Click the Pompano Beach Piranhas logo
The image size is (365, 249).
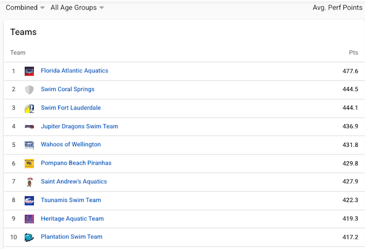29,163
